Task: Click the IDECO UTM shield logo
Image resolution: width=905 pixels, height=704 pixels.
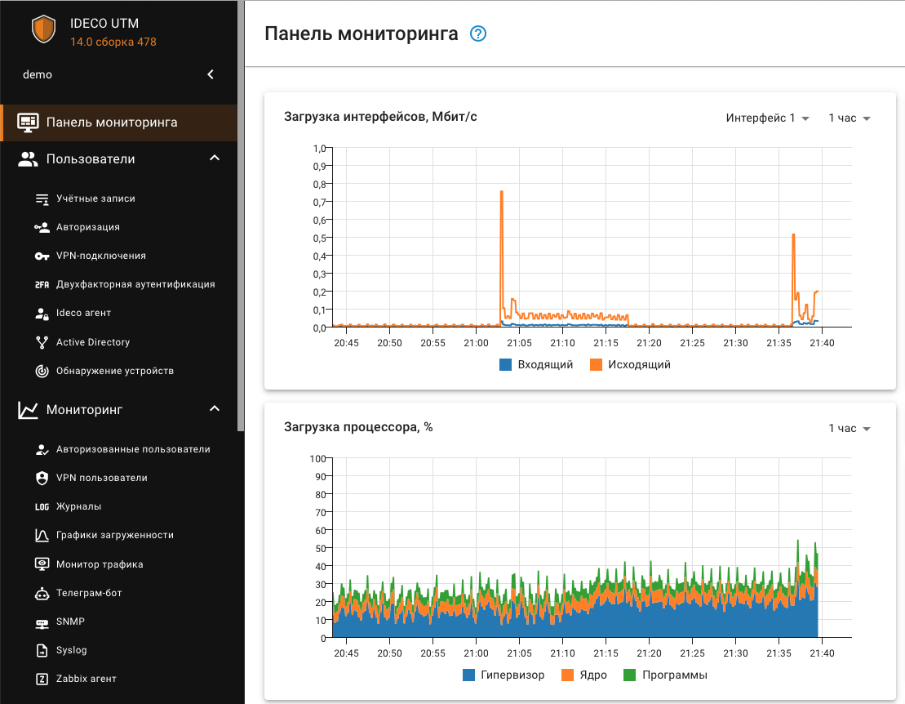Action: 43,29
